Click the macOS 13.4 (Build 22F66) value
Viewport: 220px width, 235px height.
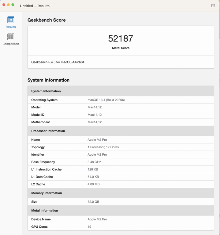click(x=106, y=100)
